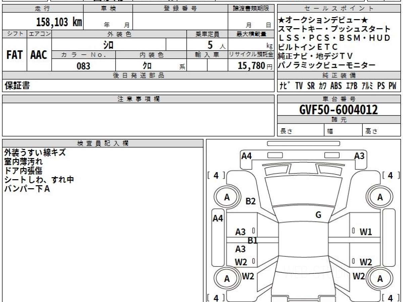The height and width of the screenshot is (302, 403).
Task: Select the 乗車定員 header cell
Action: pos(207,34)
